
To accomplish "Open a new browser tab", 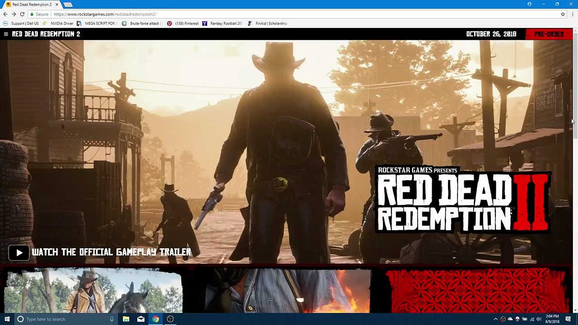I will pyautogui.click(x=68, y=5).
